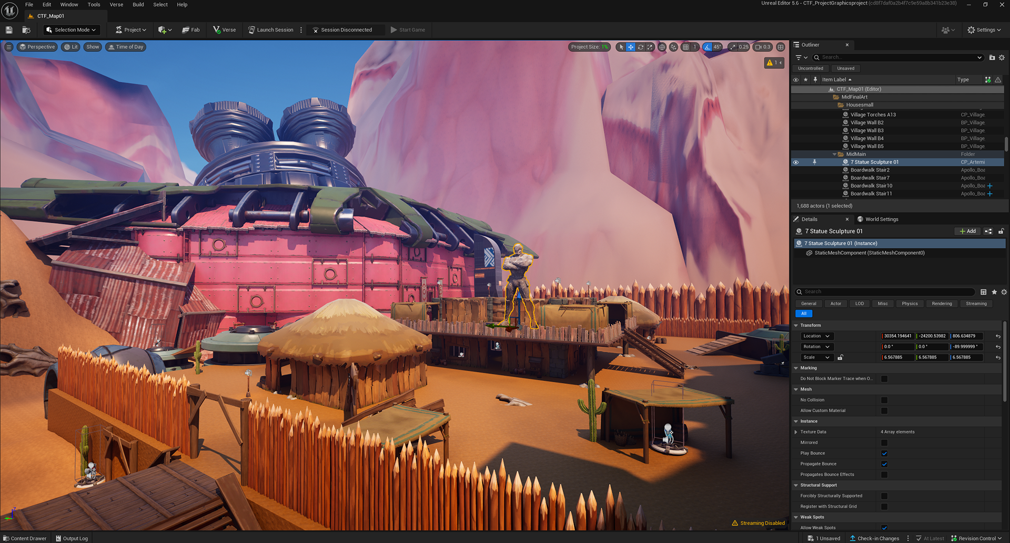Screen dimensions: 1010x543
Task: Open the File menu
Action: coord(29,5)
